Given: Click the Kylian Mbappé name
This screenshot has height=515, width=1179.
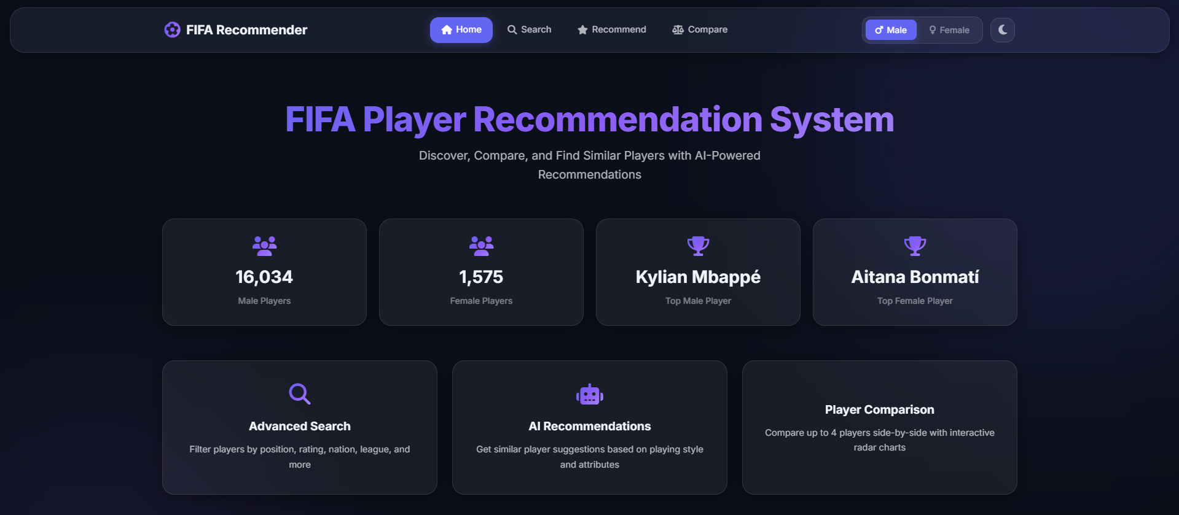Looking at the screenshot, I should (x=698, y=277).
